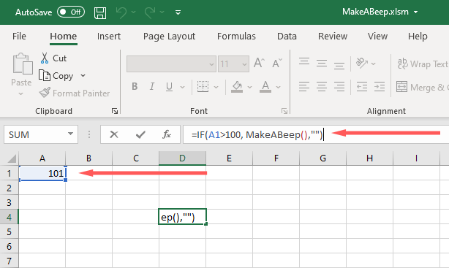Select the column D header

(182, 158)
